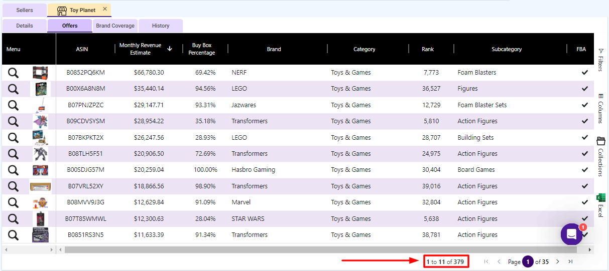Image resolution: width=609 pixels, height=271 pixels.
Task: Click the Hasbro Gaming brand cell
Action: tap(254, 170)
